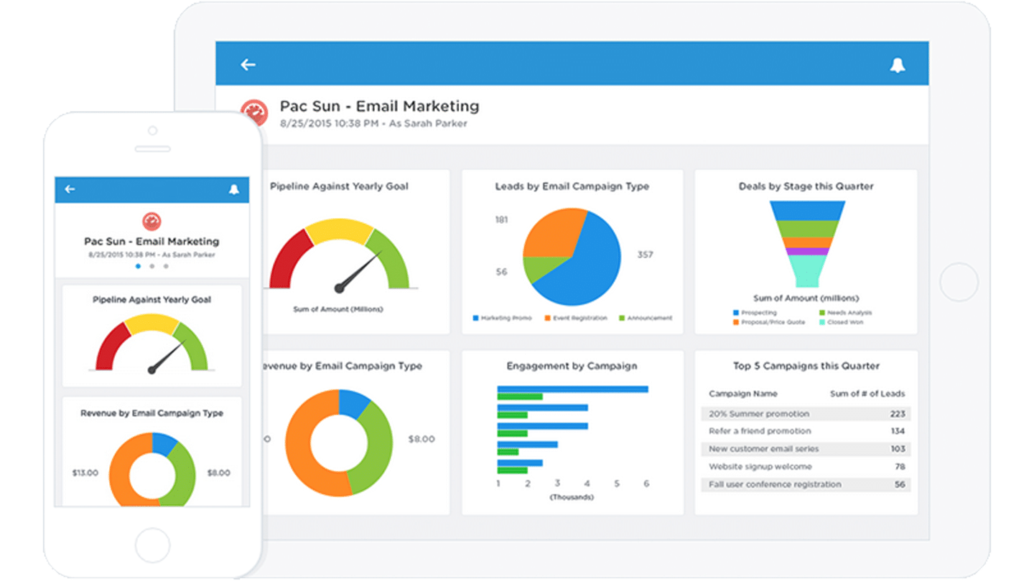Tap the back arrow on the phone
The height and width of the screenshot is (581, 1034).
click(x=70, y=189)
